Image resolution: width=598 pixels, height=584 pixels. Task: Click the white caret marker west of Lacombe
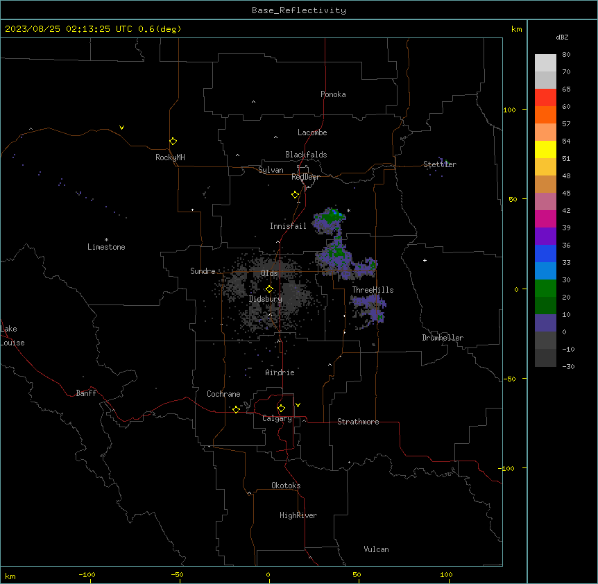point(275,137)
